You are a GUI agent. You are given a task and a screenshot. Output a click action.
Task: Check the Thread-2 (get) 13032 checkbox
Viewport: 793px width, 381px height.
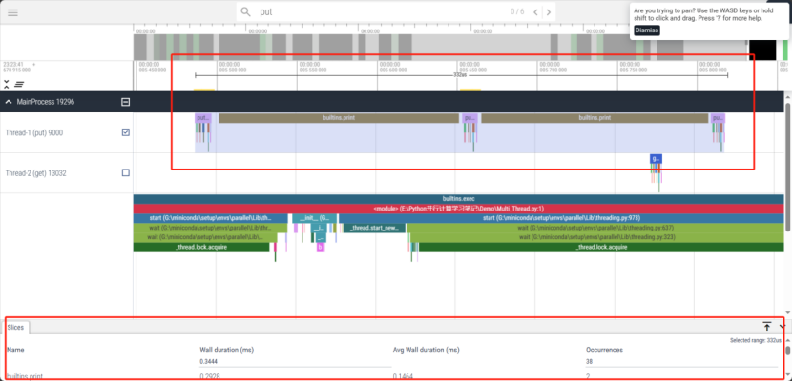click(x=126, y=173)
